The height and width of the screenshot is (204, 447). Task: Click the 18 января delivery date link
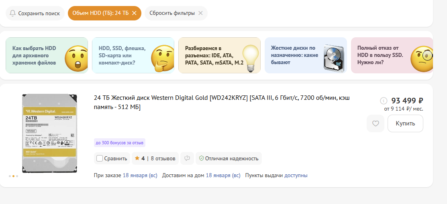(223, 176)
